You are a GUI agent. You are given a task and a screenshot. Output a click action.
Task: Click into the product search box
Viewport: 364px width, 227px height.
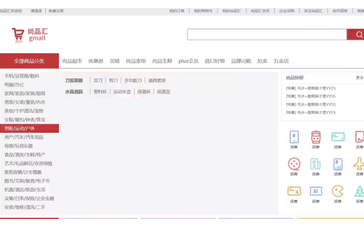pos(266,34)
